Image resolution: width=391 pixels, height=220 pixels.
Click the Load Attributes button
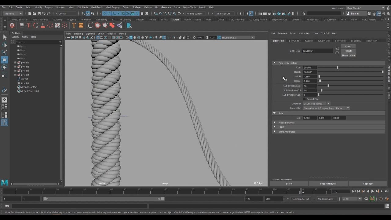[x=328, y=184]
